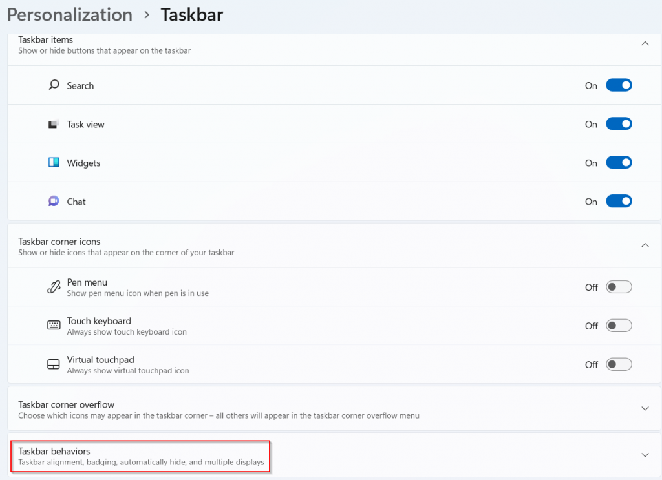Screen dimensions: 662x480
Task: Open the Taskbar behaviors section heading
Action: click(x=54, y=452)
